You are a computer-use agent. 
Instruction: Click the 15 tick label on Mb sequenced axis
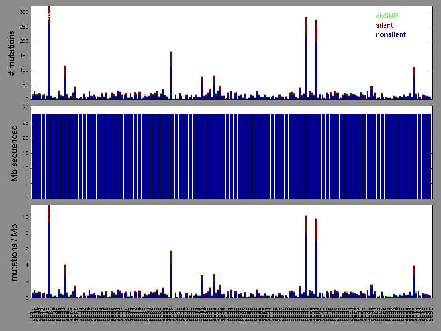pos(25,153)
